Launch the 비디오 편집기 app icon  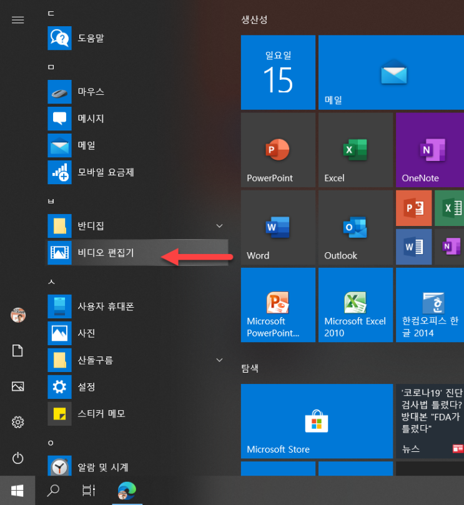(59, 252)
